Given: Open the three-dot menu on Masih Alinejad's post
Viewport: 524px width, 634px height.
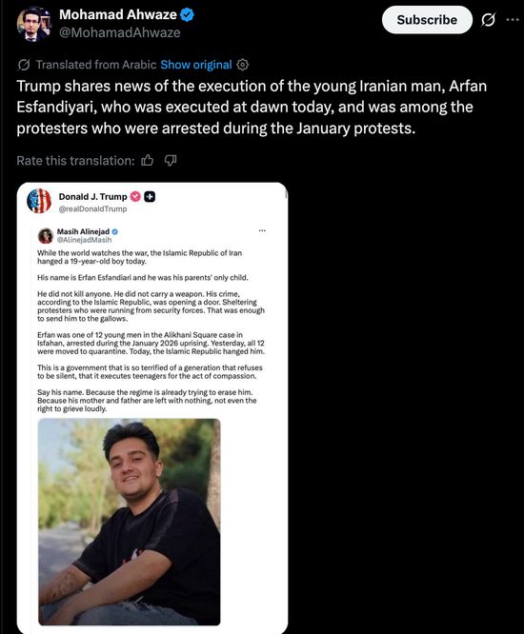Looking at the screenshot, I should tap(262, 231).
